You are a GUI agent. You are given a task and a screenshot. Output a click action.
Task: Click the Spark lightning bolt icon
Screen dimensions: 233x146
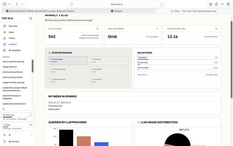tap(5, 32)
